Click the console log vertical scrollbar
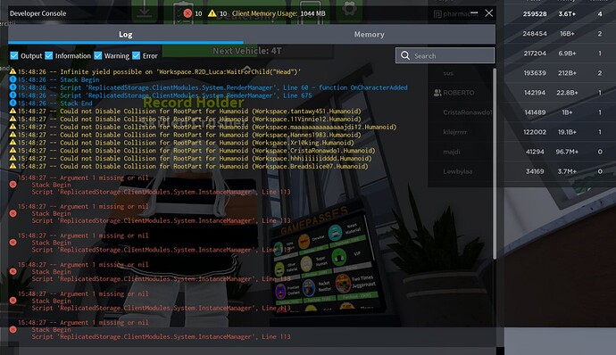 coord(495,163)
